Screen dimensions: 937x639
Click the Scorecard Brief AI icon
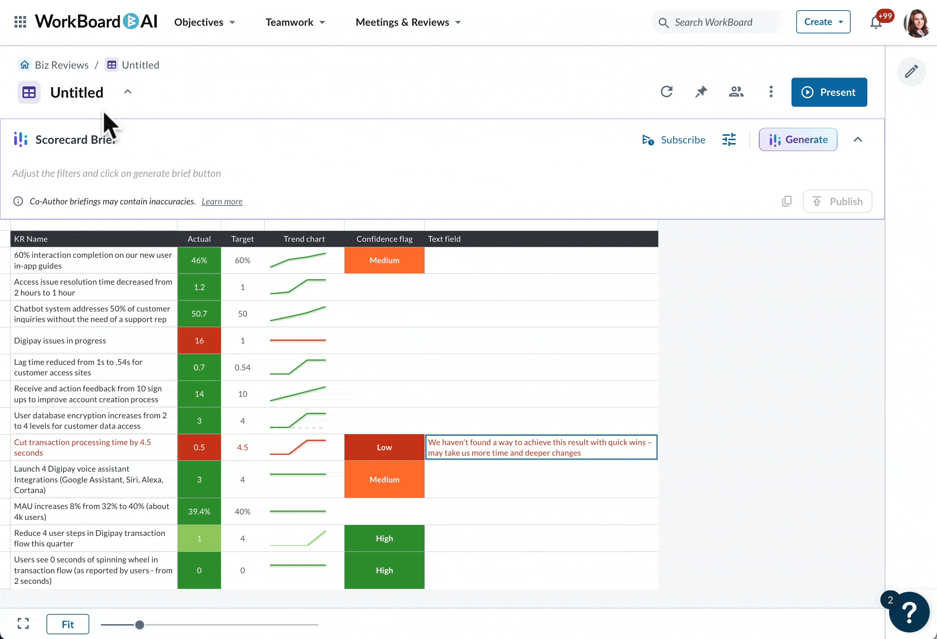tap(21, 139)
